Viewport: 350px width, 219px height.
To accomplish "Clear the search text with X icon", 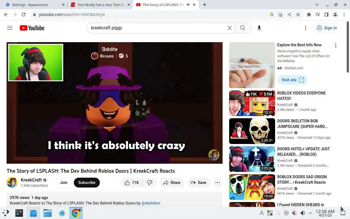I will coord(230,28).
